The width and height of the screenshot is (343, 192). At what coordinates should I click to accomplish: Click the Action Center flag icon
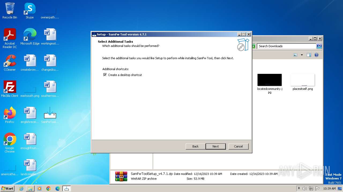coord(318,189)
